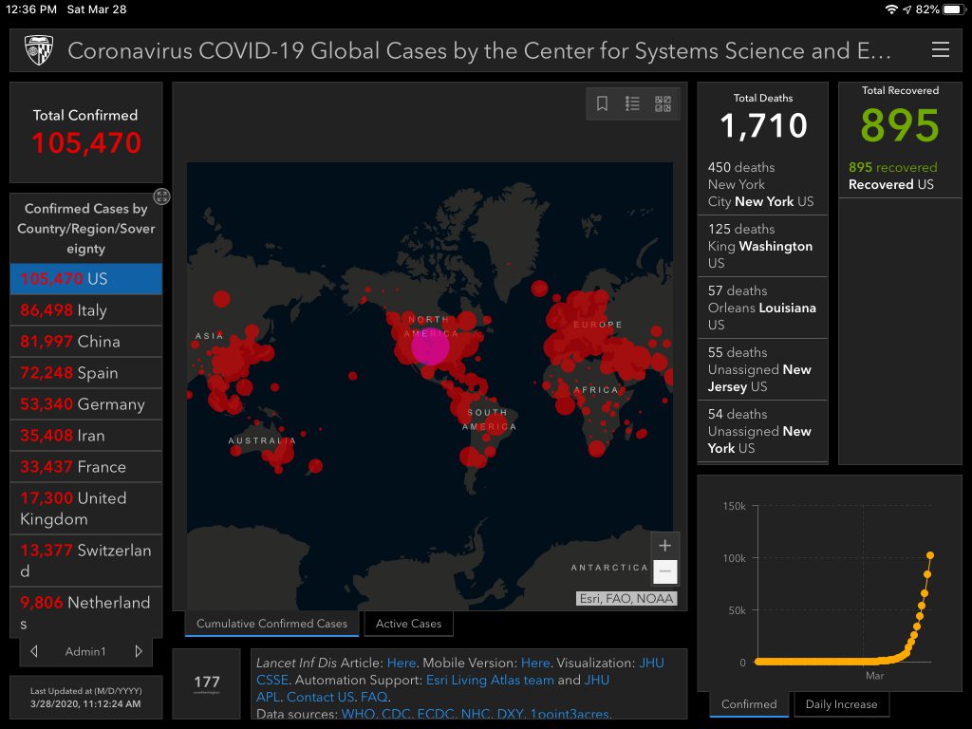Select Italy in the country list
The image size is (972, 729).
point(85,310)
